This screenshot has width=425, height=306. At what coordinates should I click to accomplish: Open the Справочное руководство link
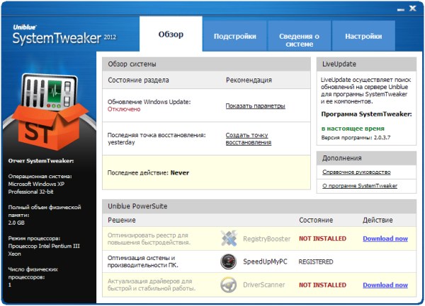(356, 172)
